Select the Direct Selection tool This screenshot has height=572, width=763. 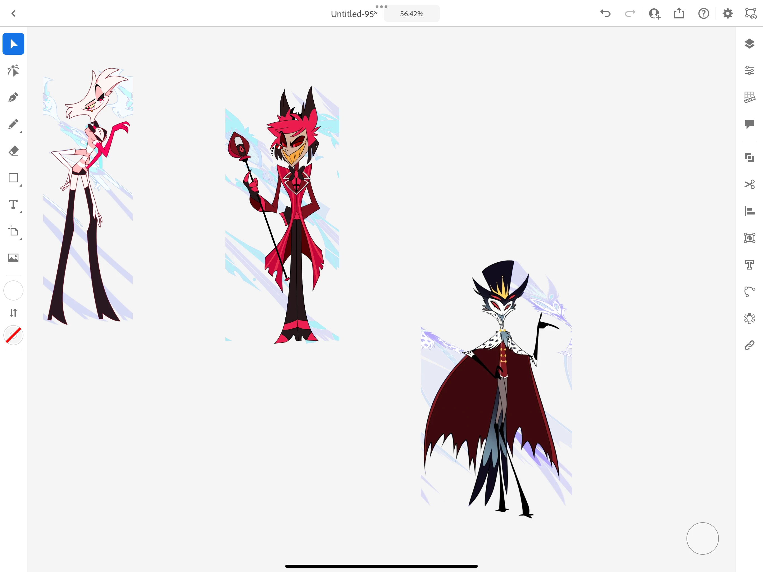[x=13, y=71]
